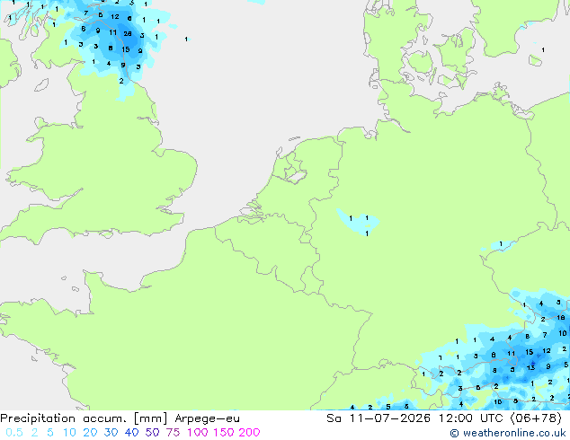Click the '18' precipitation value on the map
570x440 pixels.
pyautogui.click(x=560, y=318)
